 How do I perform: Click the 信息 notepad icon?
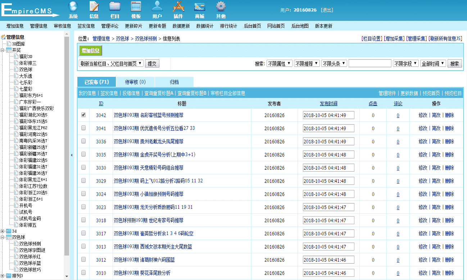94,7
